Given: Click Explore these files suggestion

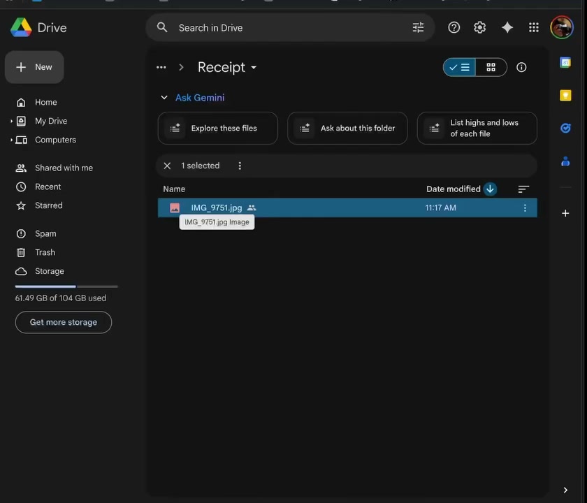Looking at the screenshot, I should pyautogui.click(x=218, y=129).
